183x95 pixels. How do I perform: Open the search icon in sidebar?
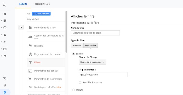pos(4,5)
